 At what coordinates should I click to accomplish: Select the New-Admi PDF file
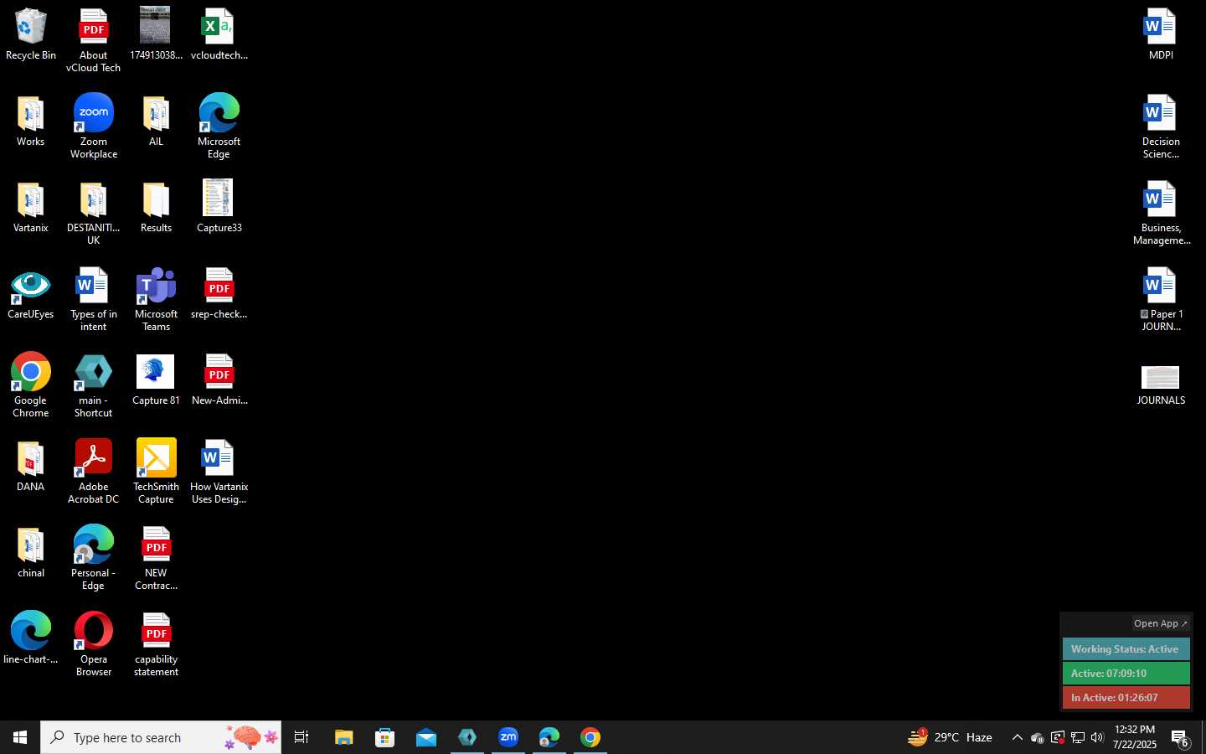pos(219,380)
